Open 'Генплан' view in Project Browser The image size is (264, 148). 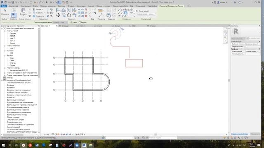[x=13, y=33]
